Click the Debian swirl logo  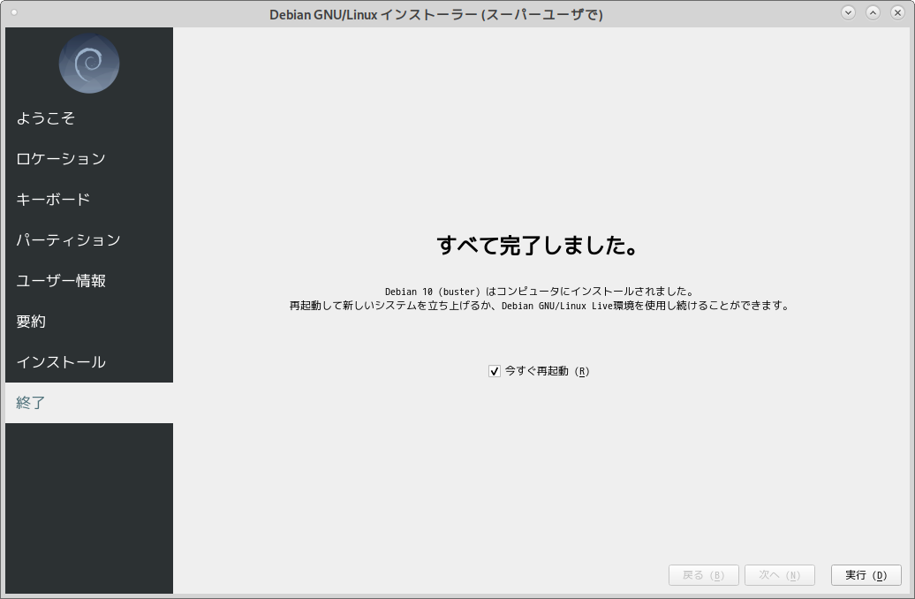tap(89, 64)
